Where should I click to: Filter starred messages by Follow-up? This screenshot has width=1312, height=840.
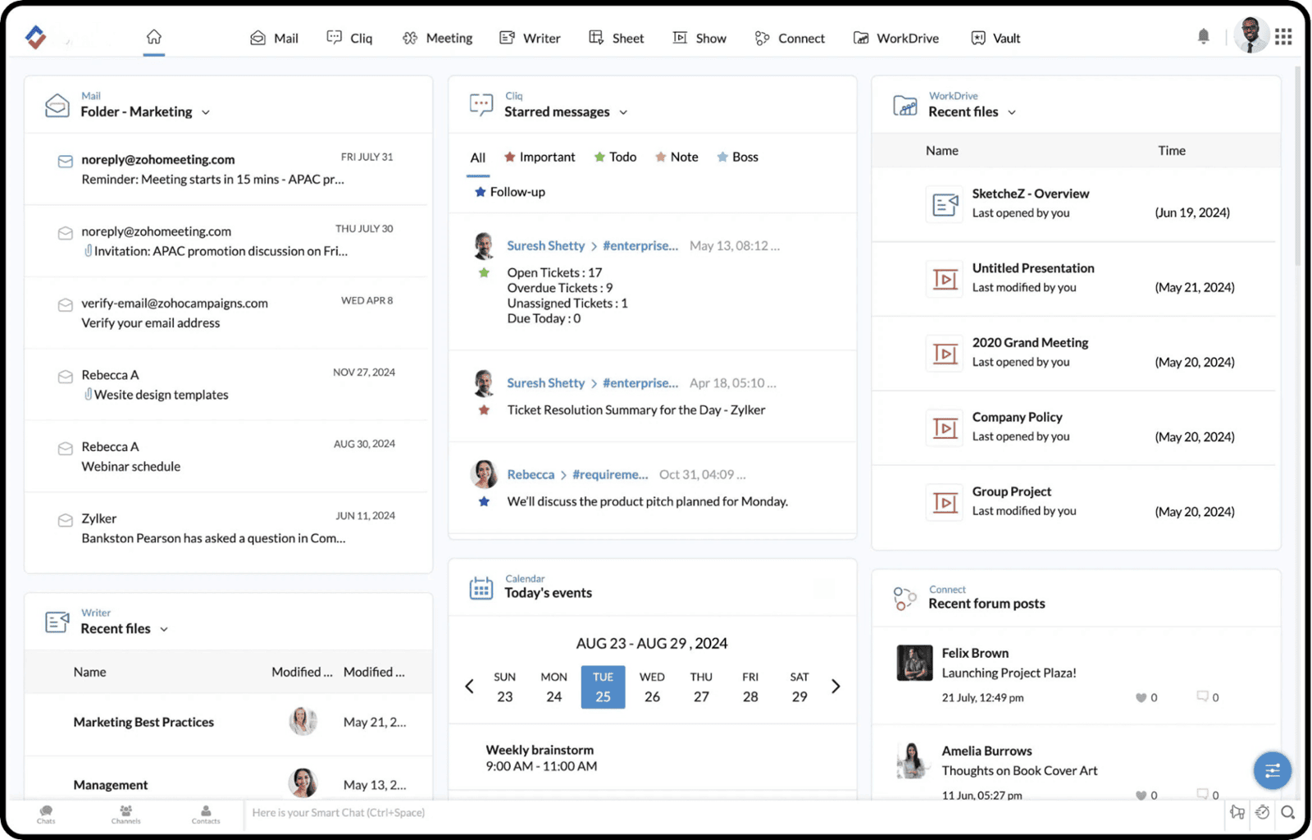pyautogui.click(x=509, y=192)
